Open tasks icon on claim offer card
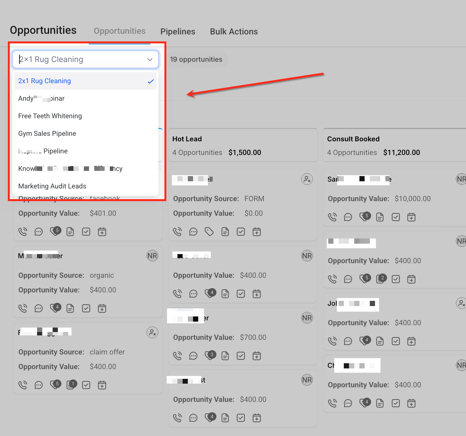 click(86, 385)
